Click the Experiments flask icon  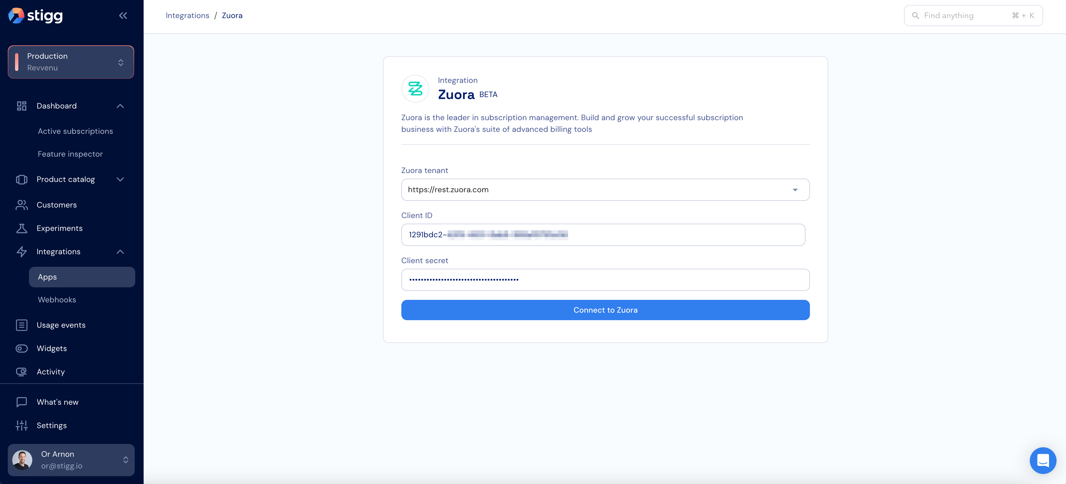(21, 228)
